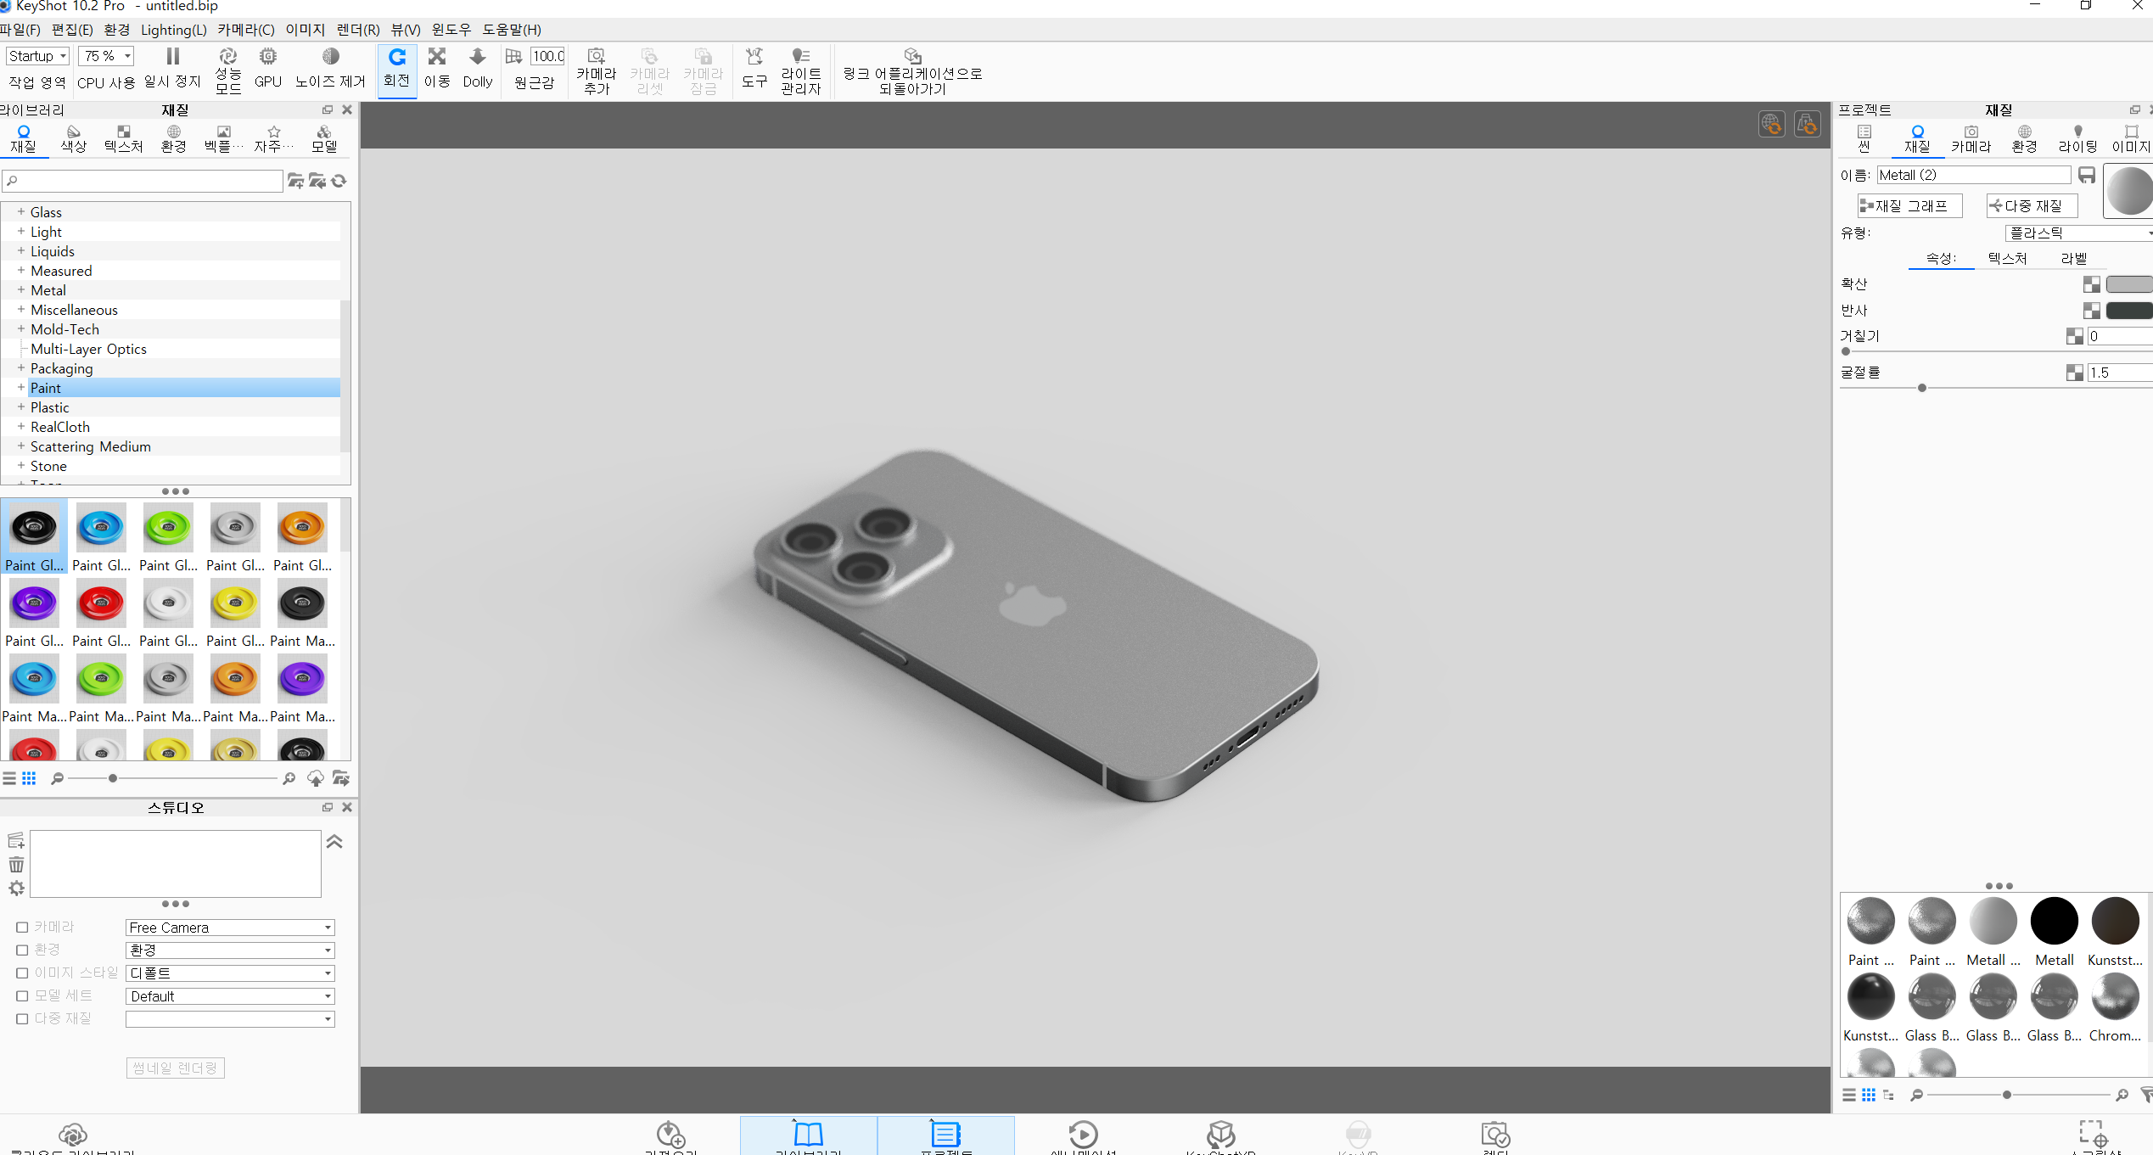The height and width of the screenshot is (1155, 2153).
Task: Click the 거칠기 texture checker icon
Action: pyautogui.click(x=2075, y=336)
